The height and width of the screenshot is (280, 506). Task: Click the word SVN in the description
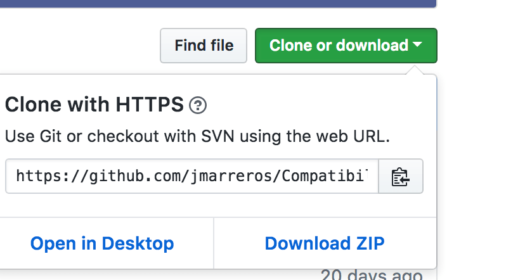point(217,136)
